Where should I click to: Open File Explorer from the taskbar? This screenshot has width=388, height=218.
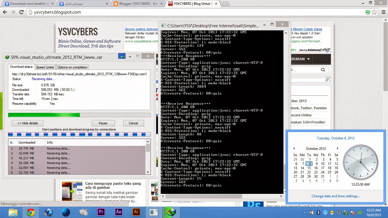(13, 212)
